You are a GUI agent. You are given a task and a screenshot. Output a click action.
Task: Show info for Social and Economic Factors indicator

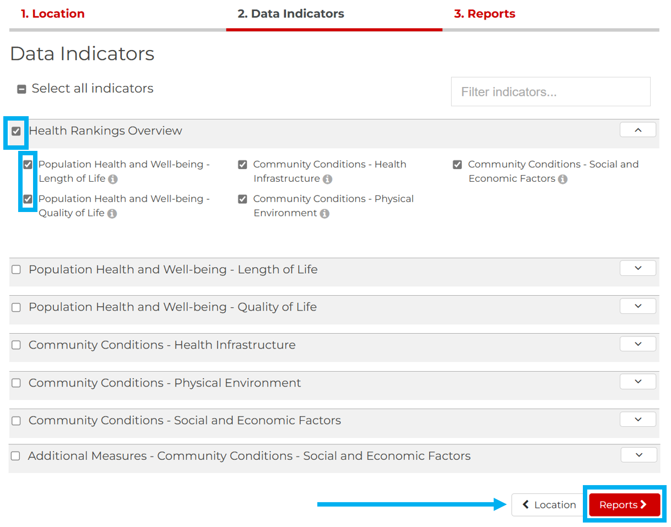(562, 179)
